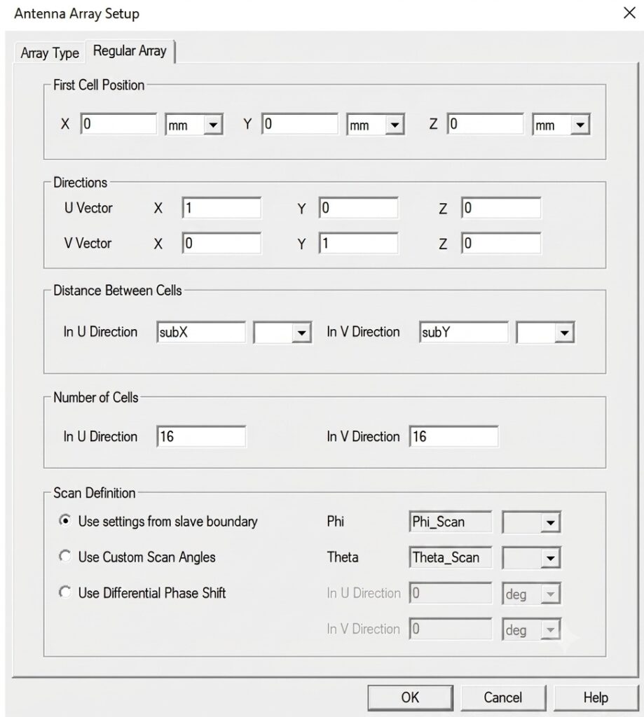644x717 pixels.
Task: Click the subX distance field
Action: 201,333
